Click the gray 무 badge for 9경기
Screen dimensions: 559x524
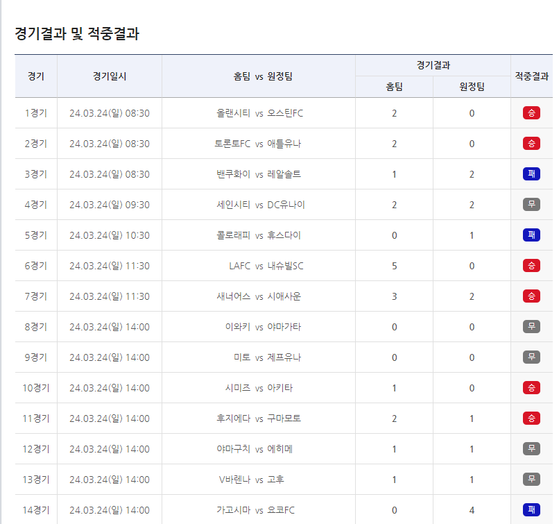[x=531, y=357]
